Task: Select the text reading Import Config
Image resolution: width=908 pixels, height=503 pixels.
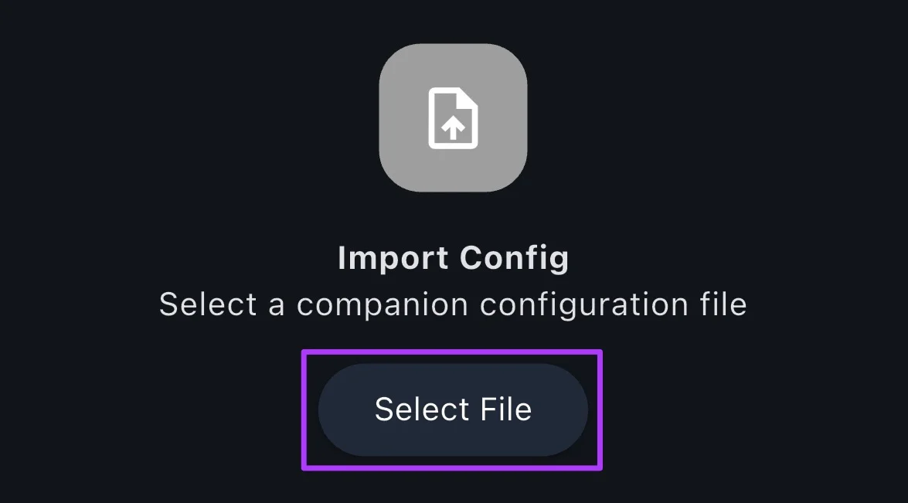Action: coord(453,257)
